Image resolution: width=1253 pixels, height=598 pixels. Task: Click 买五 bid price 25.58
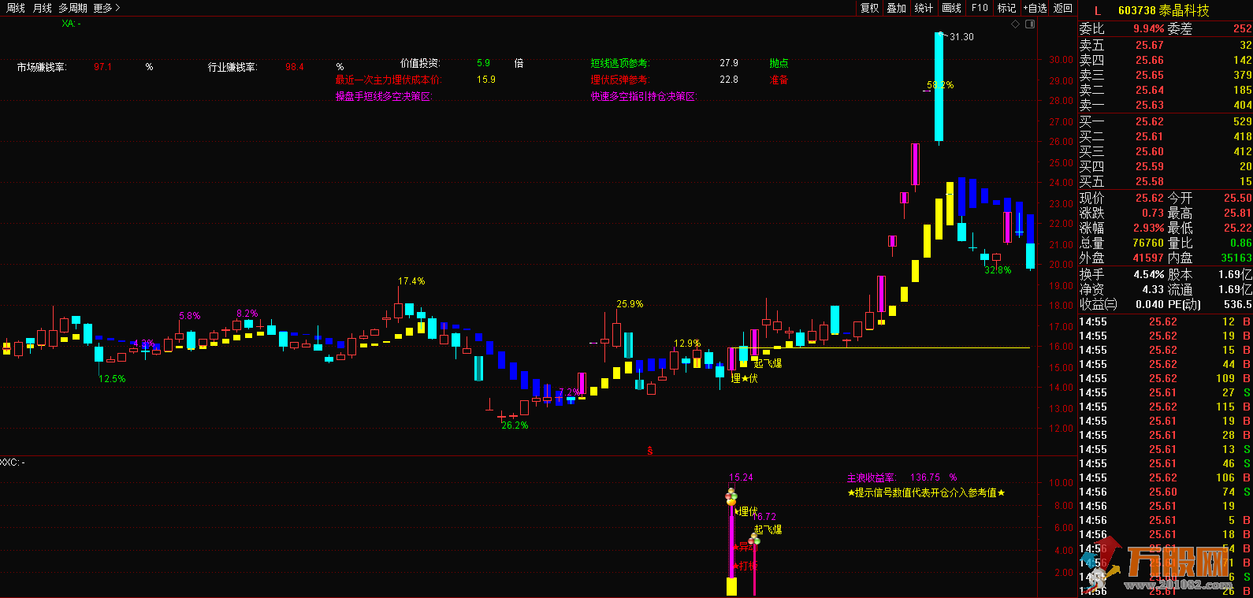[1149, 182]
